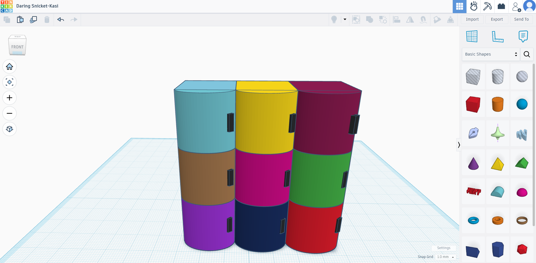Click the Cruise magnet icon
The image size is (536, 263).
[x=423, y=20]
